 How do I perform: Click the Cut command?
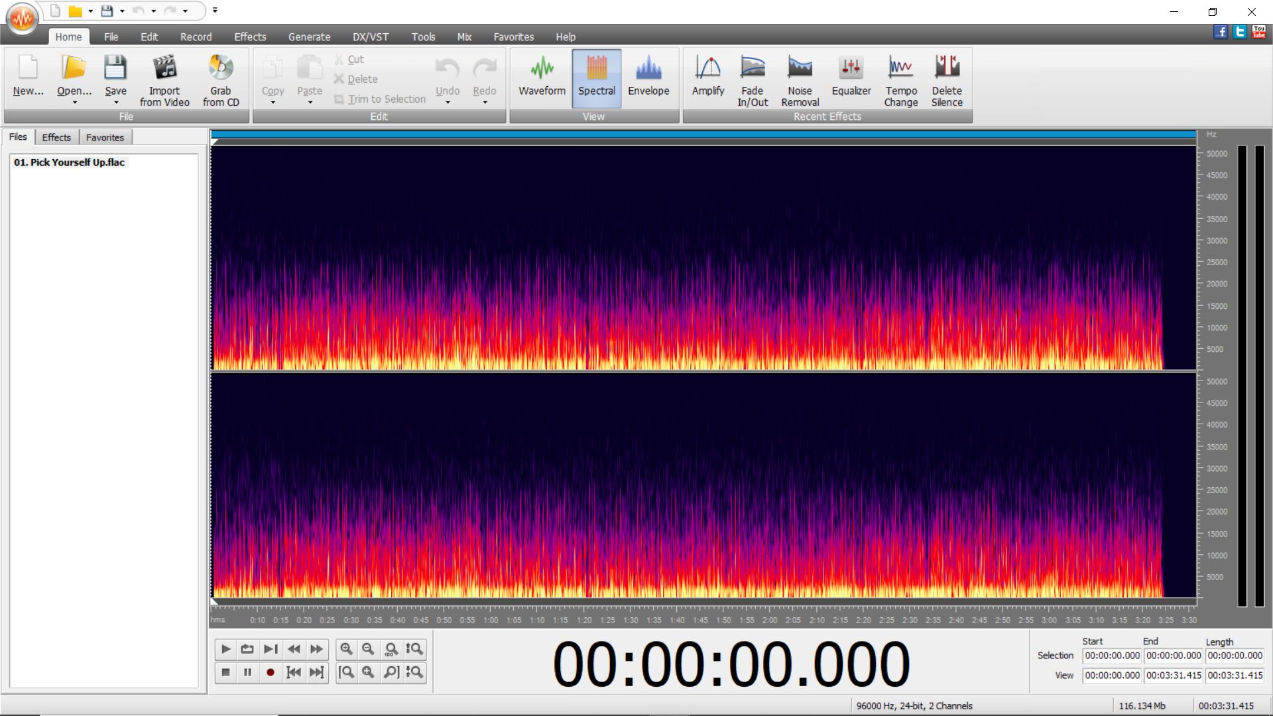(349, 59)
